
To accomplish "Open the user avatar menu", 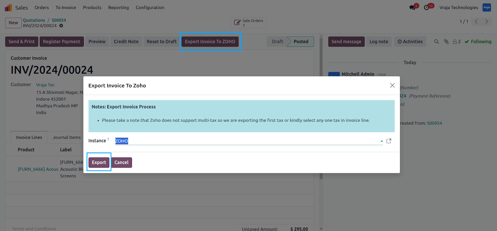I will [x=486, y=7].
